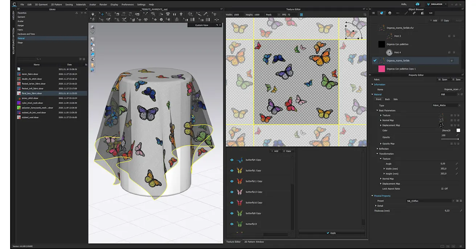Screen dimensions: 476x249
Task: Open the Materials menu
Action: [x=81, y=5]
